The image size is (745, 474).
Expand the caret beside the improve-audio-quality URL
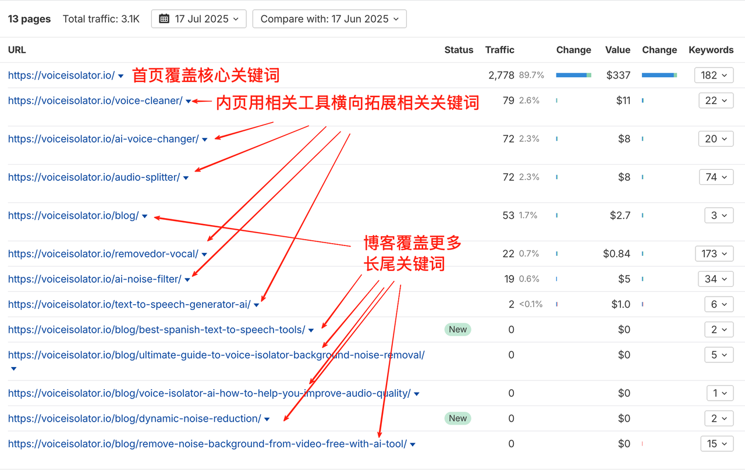[417, 394]
